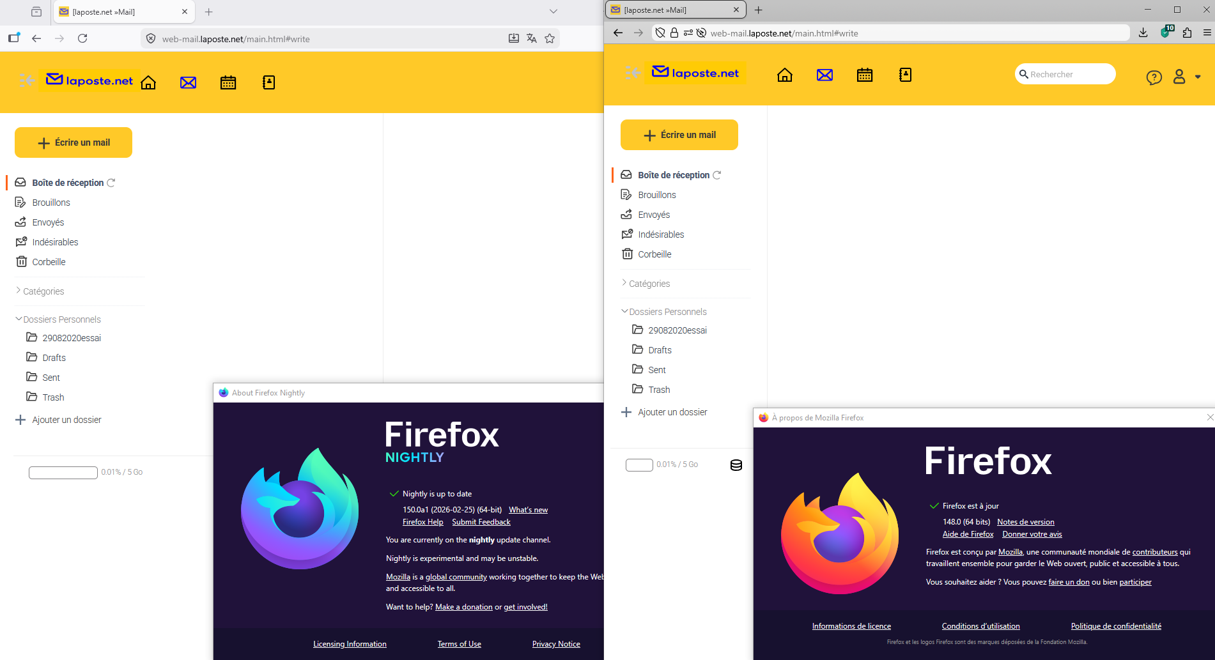Viewport: 1215px width, 660px height.
Task: Open the mail envelope icon in the right Firefox window
Action: (x=824, y=75)
